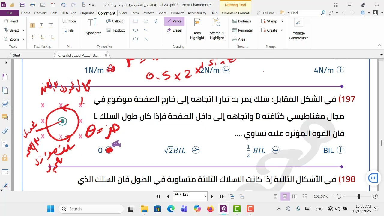Viewport: 384px width, 216px height.
Task: Open the File menu
Action: coord(9,13)
